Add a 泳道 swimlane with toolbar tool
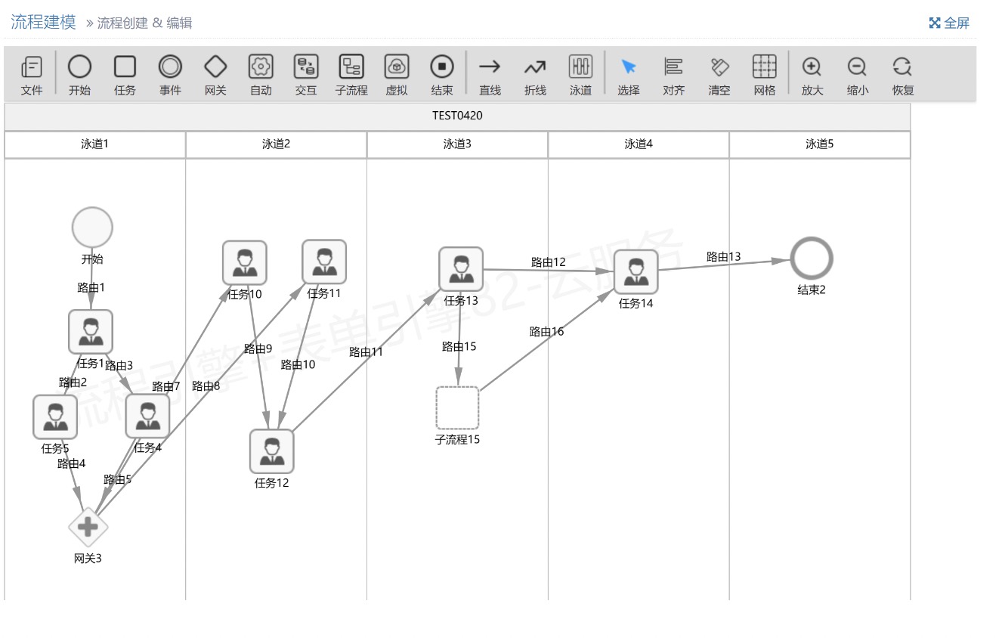The width and height of the screenshot is (1002, 638). [580, 75]
